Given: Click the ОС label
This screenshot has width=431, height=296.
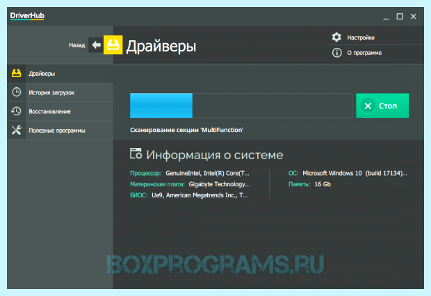Looking at the screenshot, I should (293, 174).
